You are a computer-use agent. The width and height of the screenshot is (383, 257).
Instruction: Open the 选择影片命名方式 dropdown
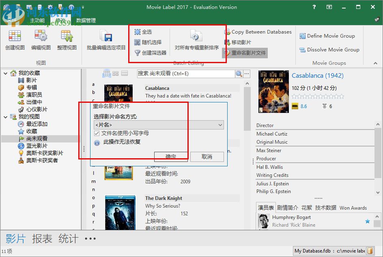(x=220, y=125)
